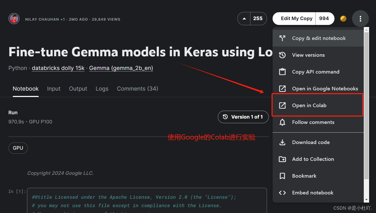Select Copy & edit notebook menu entry
Image resolution: width=376 pixels, height=213 pixels.
[x=318, y=38]
